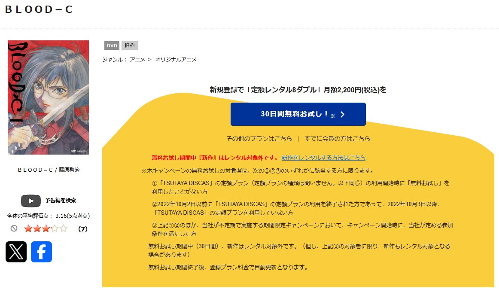Click the 無料お試し期間終了後 auto-renewal note
The image size is (499, 292).
(x=228, y=267)
